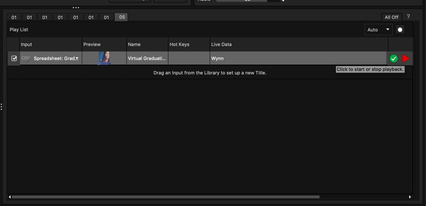Click the white circle record button beside Auto
Screen dimensions: 426x206
pyautogui.click(x=400, y=30)
